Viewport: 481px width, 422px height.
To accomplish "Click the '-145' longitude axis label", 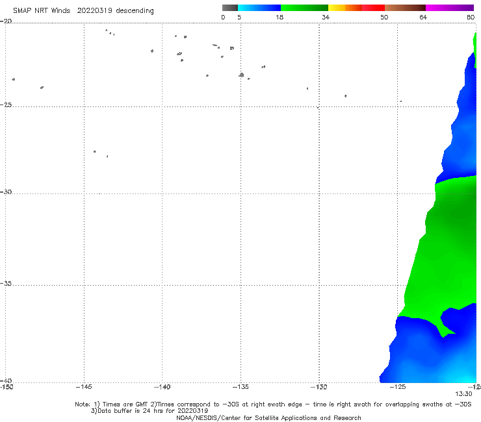I will [84, 387].
